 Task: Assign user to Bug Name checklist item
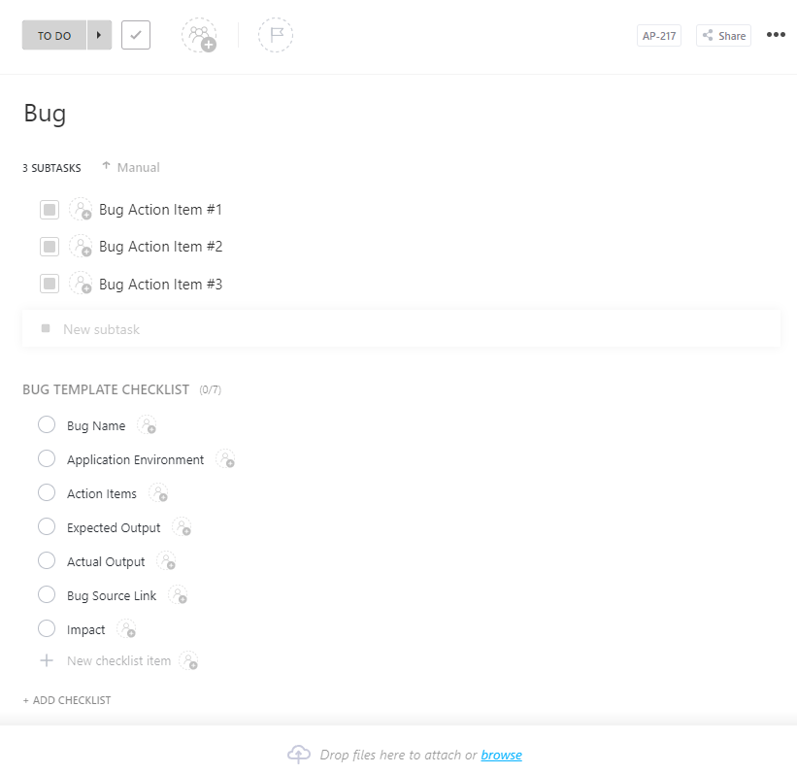(147, 425)
